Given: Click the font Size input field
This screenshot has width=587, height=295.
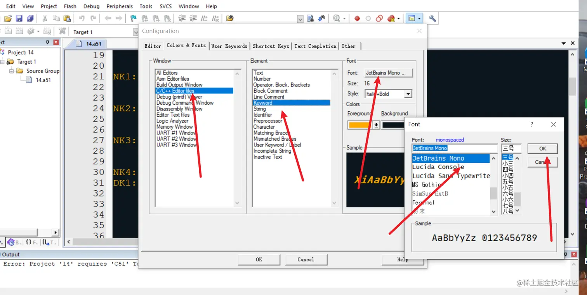Looking at the screenshot, I should 511,148.
